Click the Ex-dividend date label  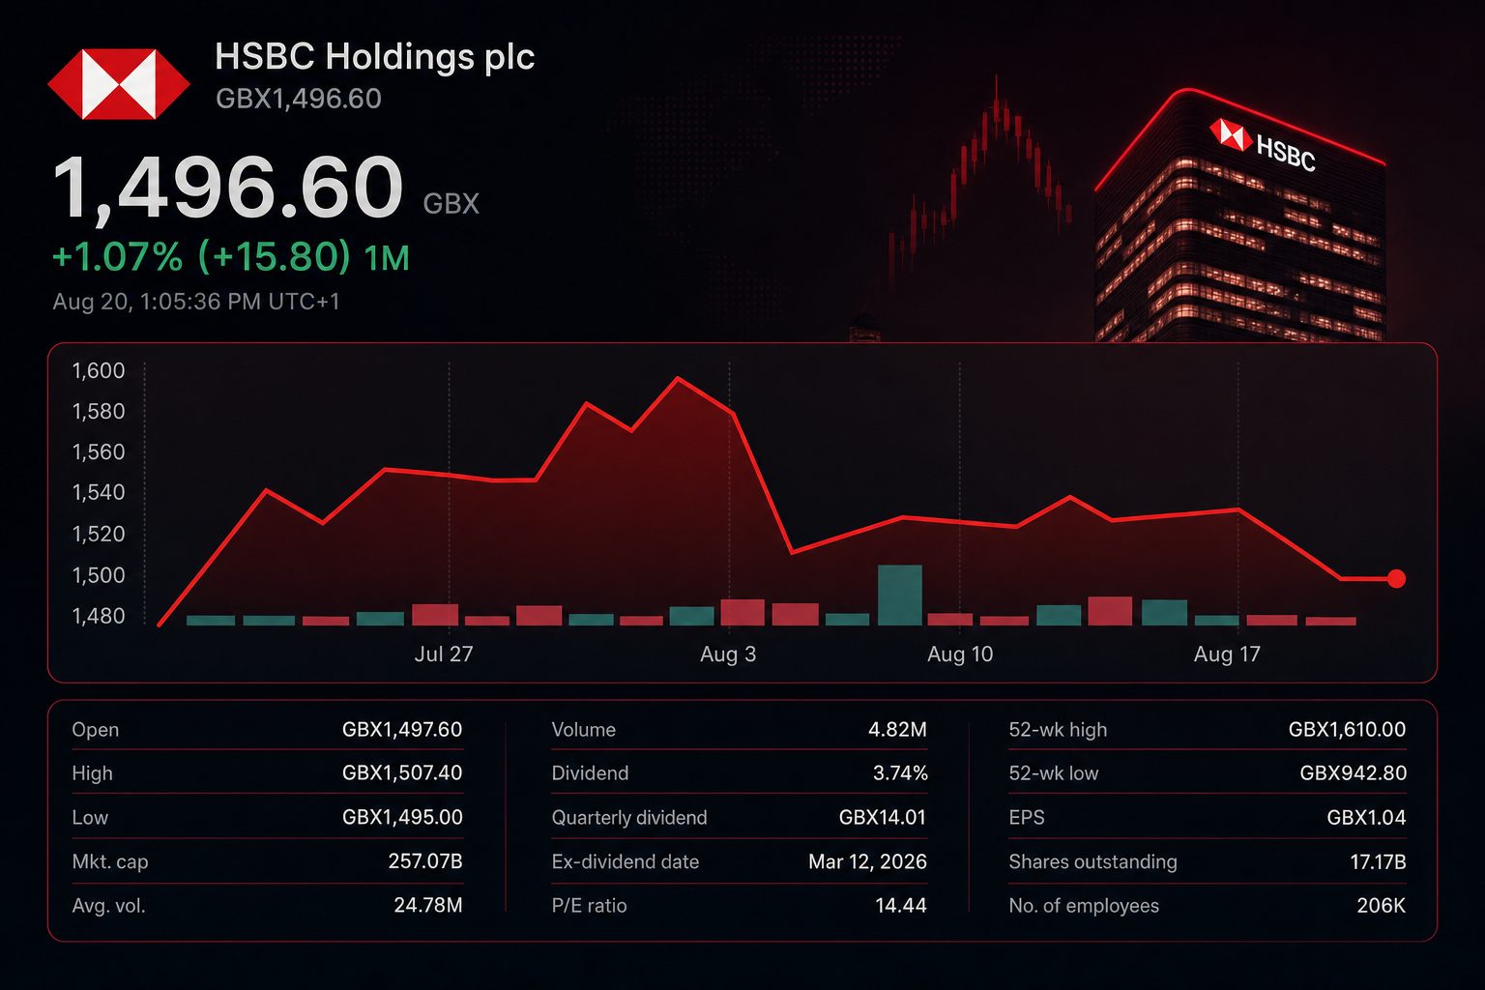pyautogui.click(x=625, y=861)
